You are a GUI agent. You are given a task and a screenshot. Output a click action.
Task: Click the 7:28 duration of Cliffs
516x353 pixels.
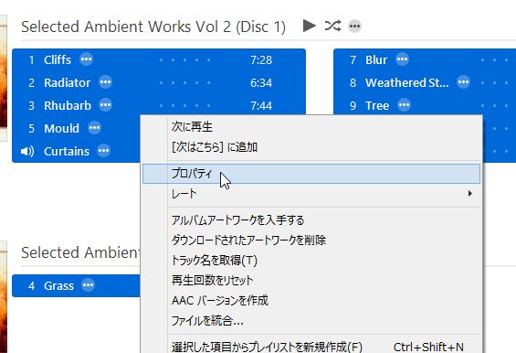point(261,60)
